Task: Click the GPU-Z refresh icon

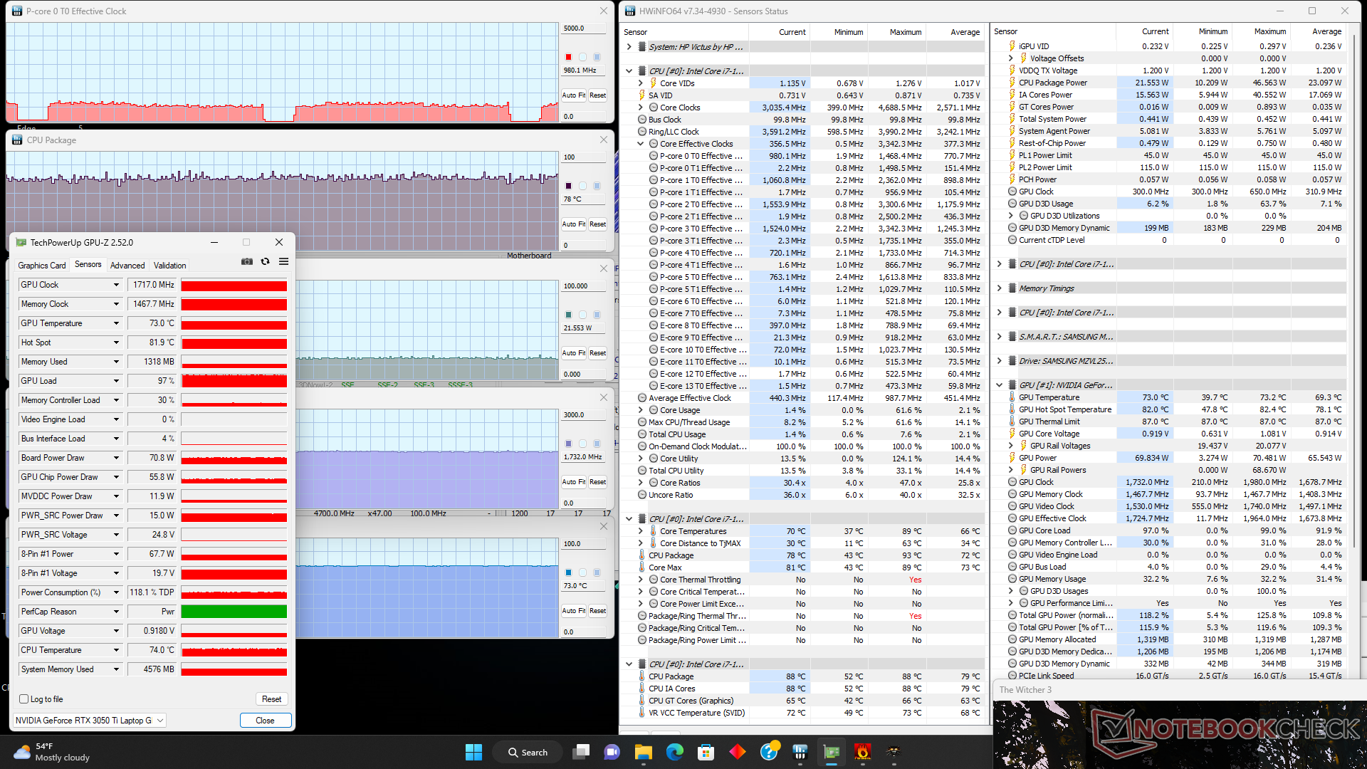Action: 266,262
